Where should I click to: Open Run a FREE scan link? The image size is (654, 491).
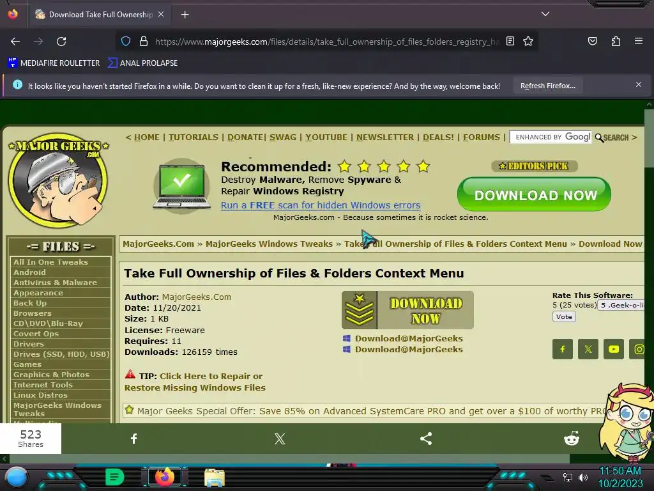tap(321, 205)
